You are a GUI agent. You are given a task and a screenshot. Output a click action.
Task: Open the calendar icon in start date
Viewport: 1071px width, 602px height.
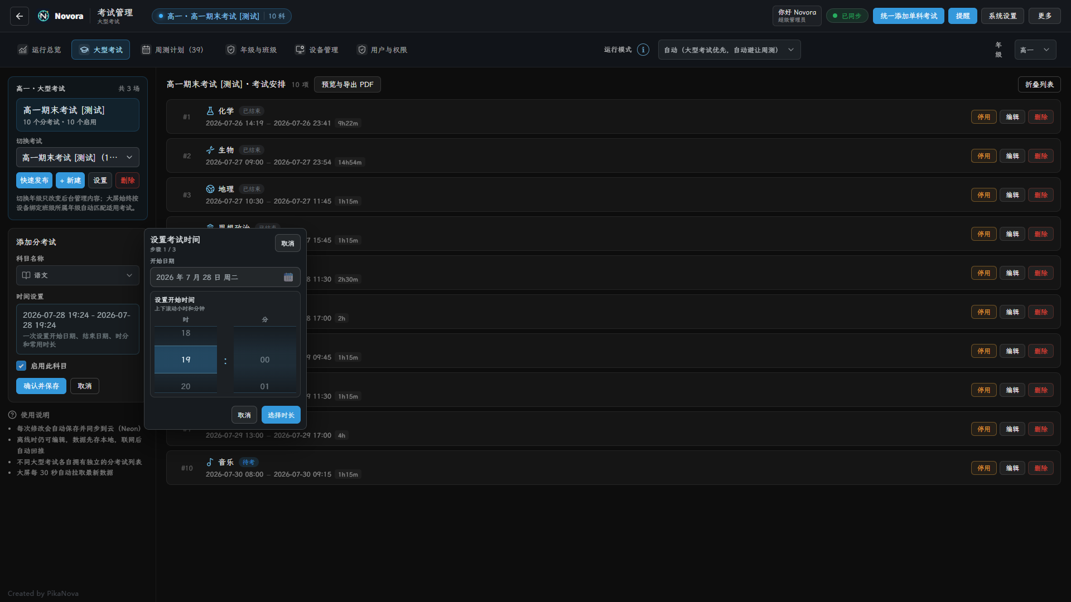coord(288,277)
